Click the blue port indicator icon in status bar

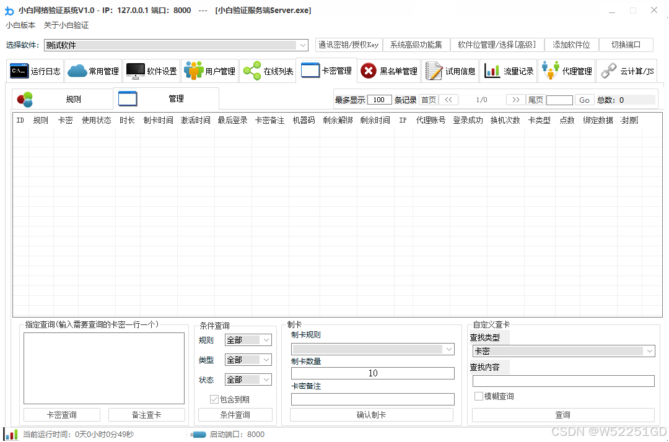[198, 435]
